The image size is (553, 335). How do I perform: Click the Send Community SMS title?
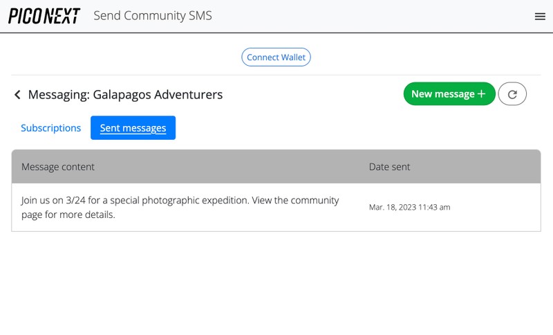point(153,16)
